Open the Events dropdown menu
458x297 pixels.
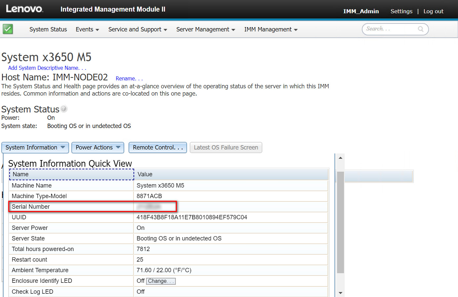(87, 29)
